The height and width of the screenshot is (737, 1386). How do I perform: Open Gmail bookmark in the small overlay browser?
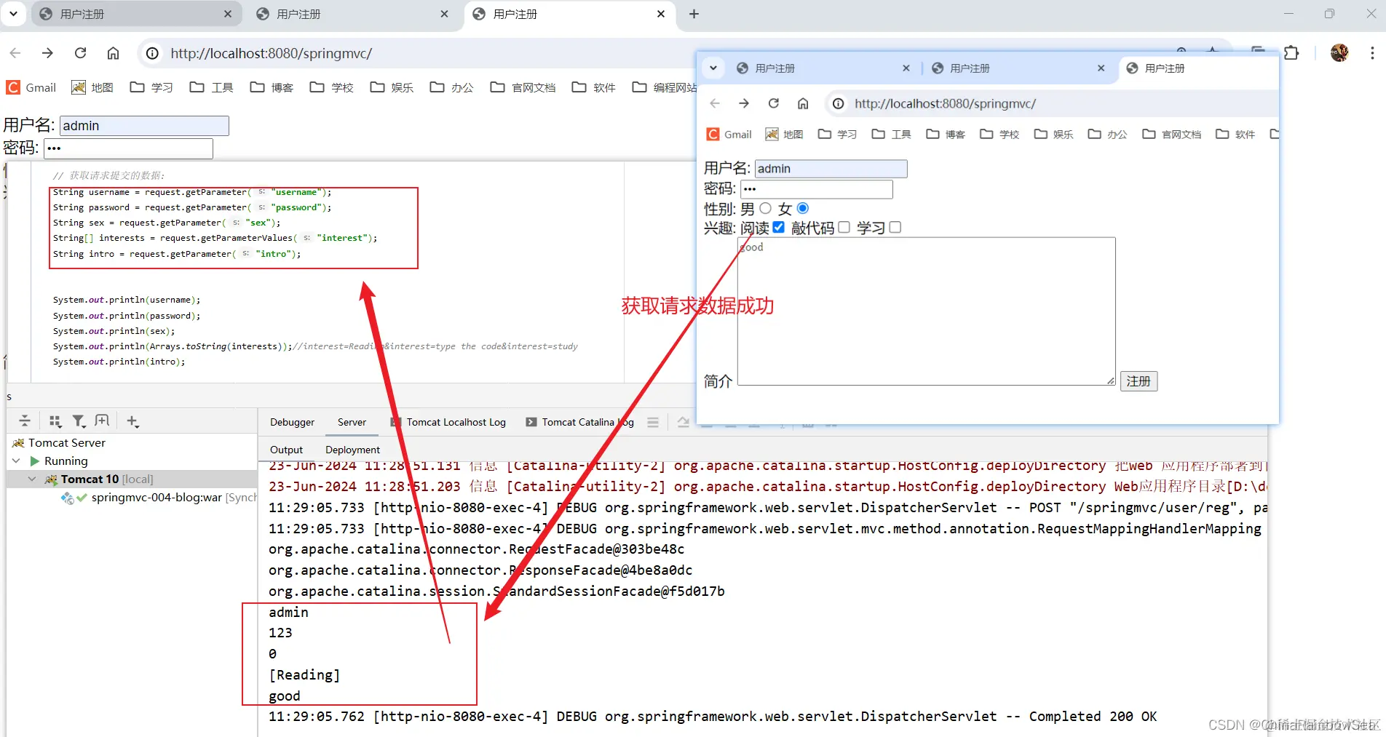729,134
